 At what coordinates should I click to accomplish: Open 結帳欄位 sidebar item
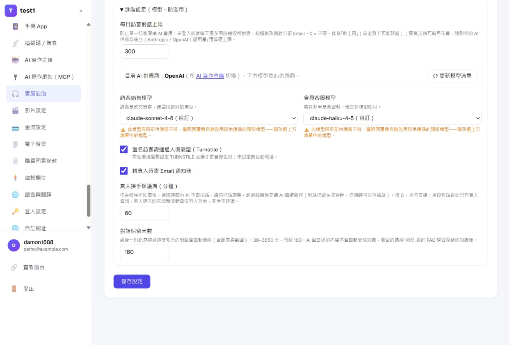click(44, 178)
